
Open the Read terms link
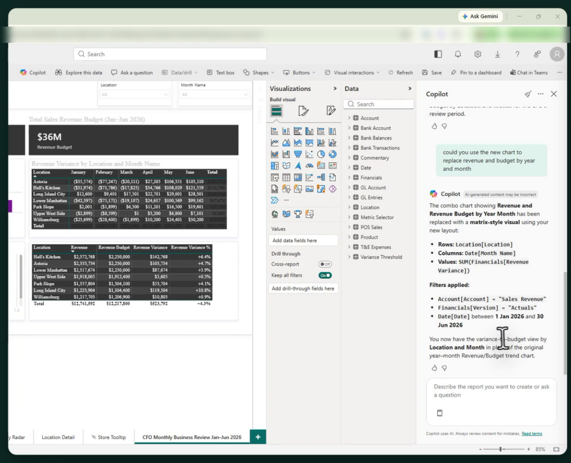[x=531, y=433]
